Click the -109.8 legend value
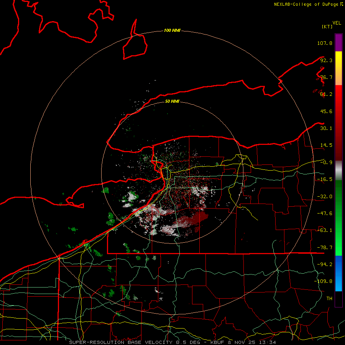Viewport: 345px width, 345px height. (323, 281)
